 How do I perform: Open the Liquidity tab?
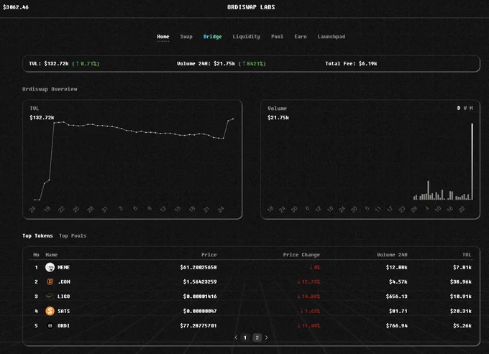247,37
